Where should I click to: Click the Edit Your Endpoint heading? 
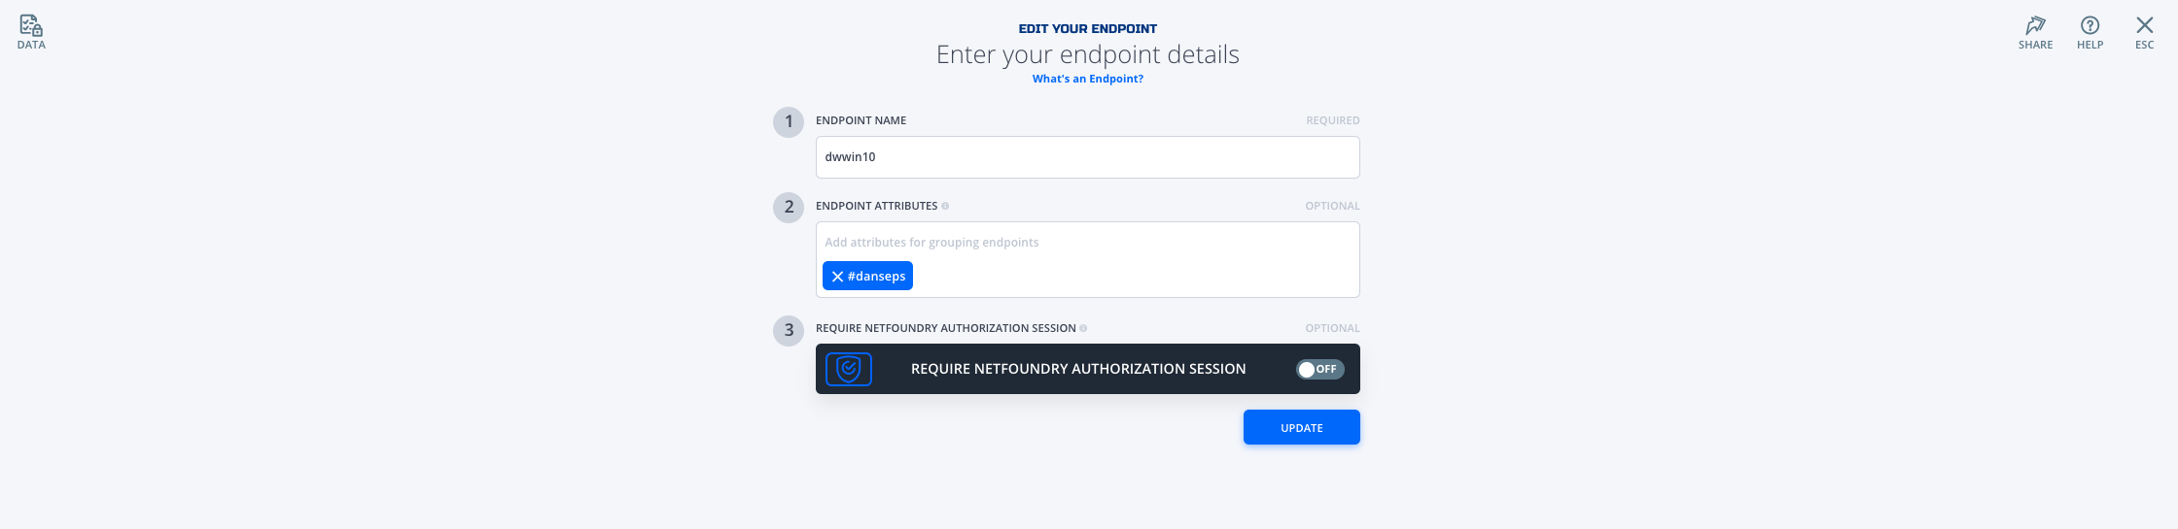tap(1087, 29)
